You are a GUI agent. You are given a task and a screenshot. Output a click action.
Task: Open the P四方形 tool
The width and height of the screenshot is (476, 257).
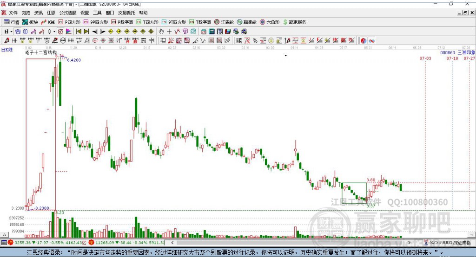tap(69, 22)
